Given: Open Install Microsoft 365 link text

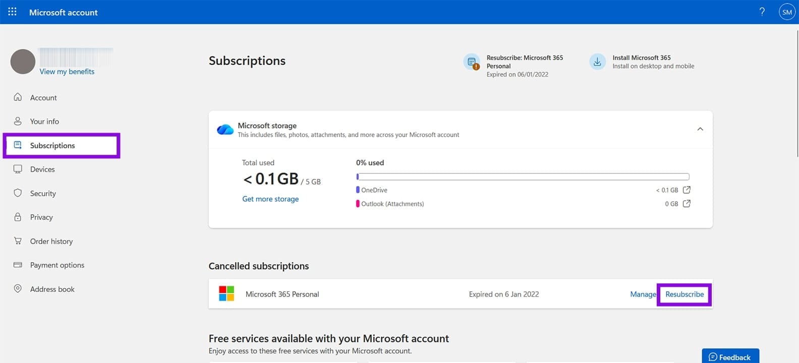Looking at the screenshot, I should pos(642,57).
